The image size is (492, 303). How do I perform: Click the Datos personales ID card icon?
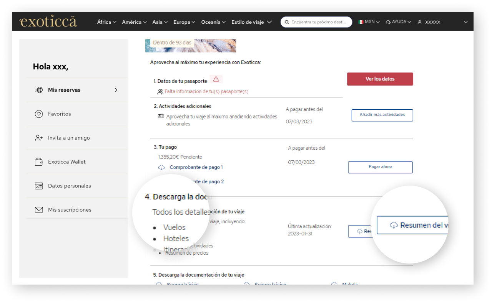[x=39, y=186]
